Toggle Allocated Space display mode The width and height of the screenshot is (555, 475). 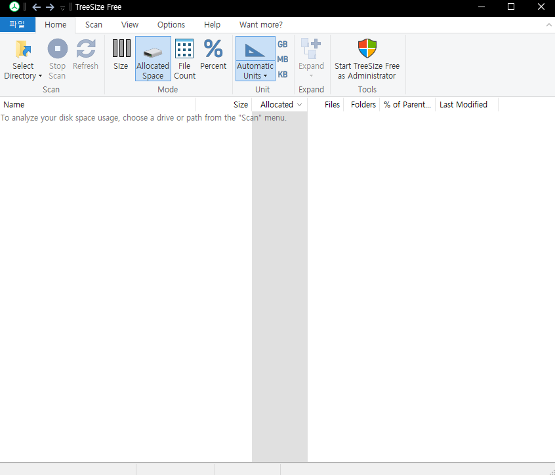[153, 59]
